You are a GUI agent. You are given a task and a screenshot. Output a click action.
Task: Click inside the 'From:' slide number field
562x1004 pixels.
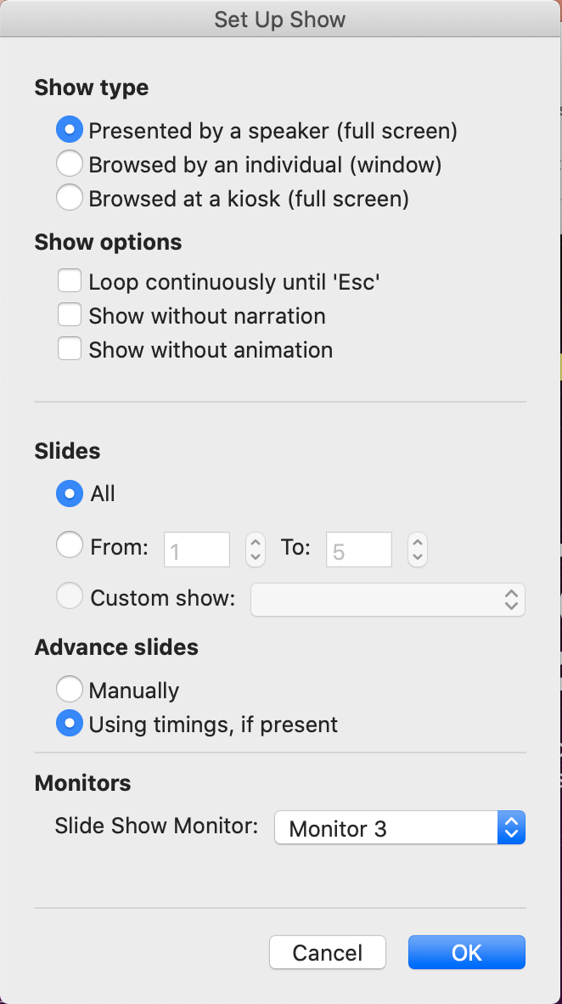click(196, 550)
